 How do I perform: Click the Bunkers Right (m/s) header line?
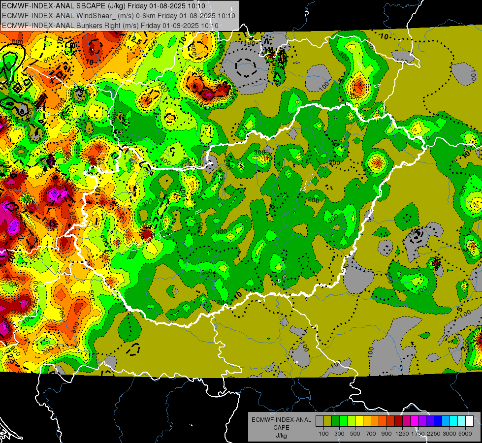110,26
